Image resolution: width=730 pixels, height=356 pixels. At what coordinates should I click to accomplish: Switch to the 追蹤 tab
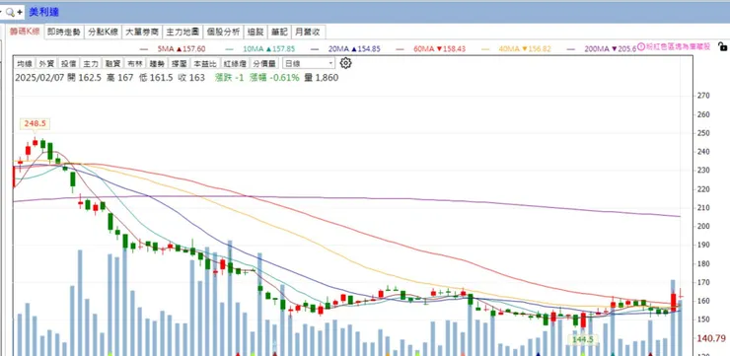coord(255,33)
